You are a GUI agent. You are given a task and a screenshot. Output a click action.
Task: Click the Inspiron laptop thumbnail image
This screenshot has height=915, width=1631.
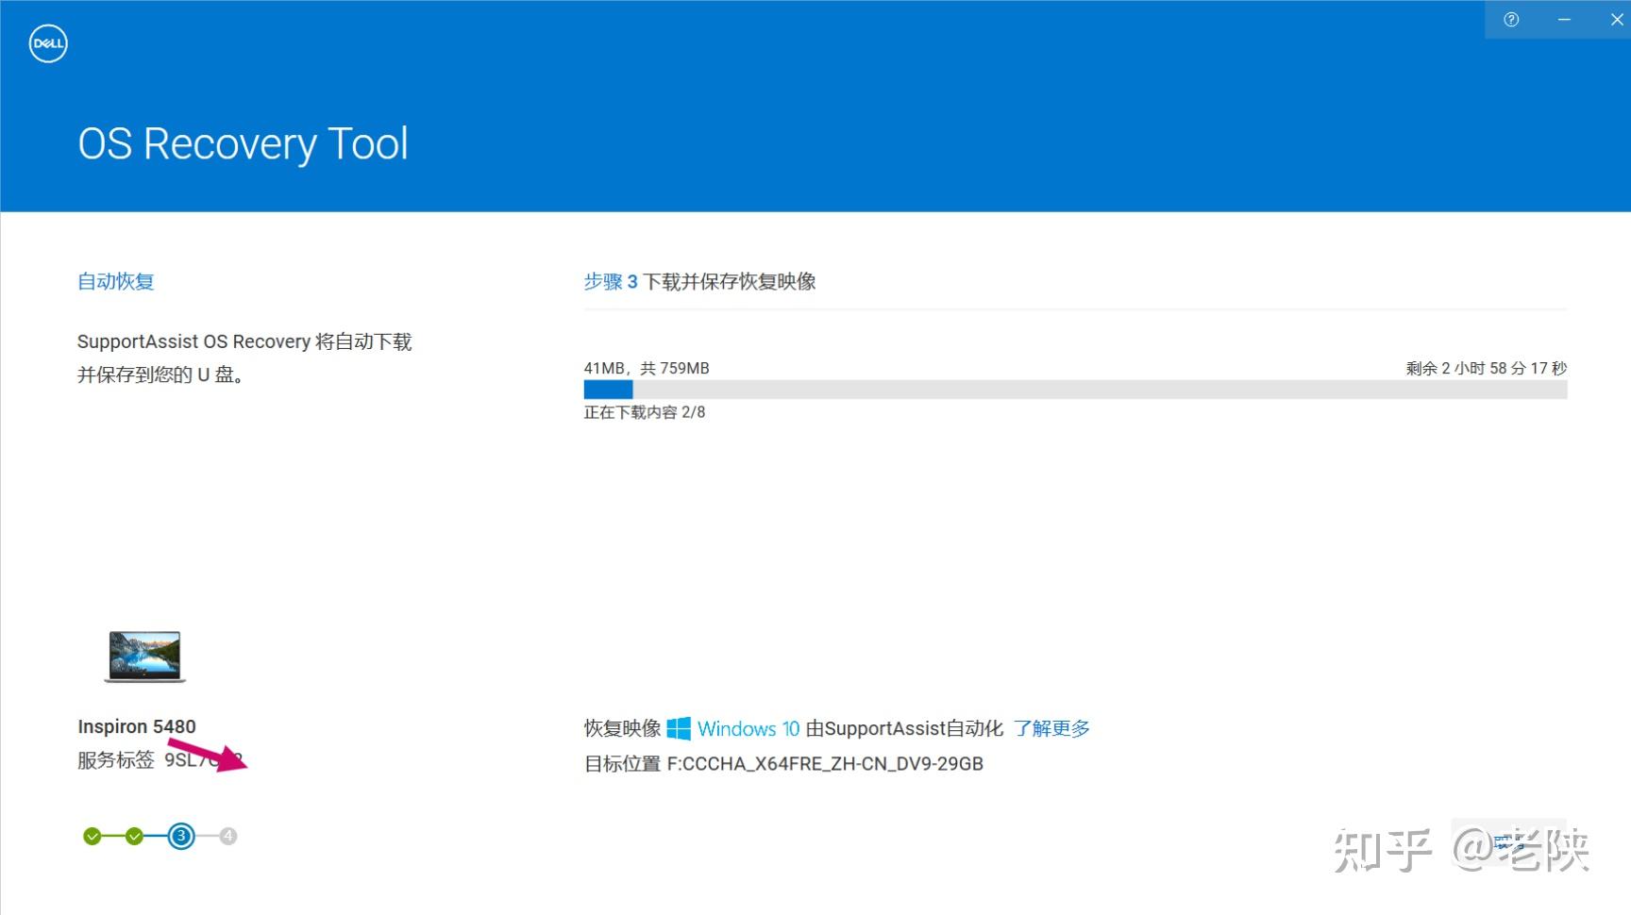144,657
